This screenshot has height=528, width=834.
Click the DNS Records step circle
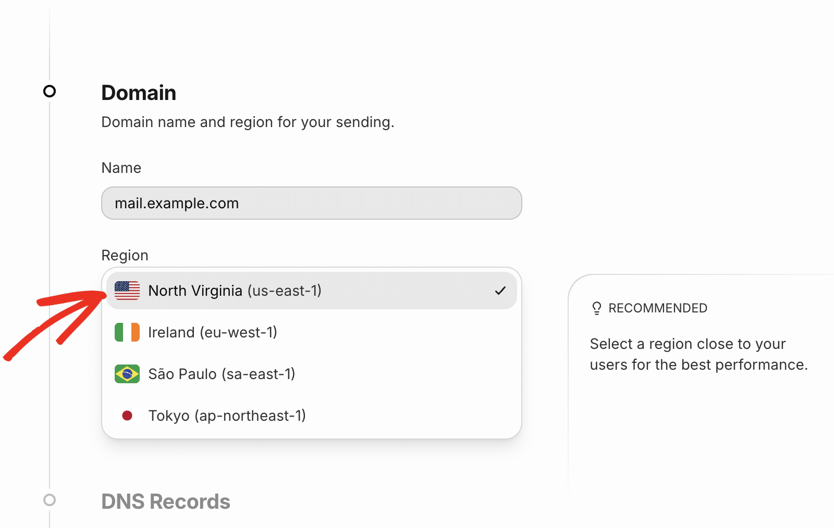pyautogui.click(x=50, y=500)
